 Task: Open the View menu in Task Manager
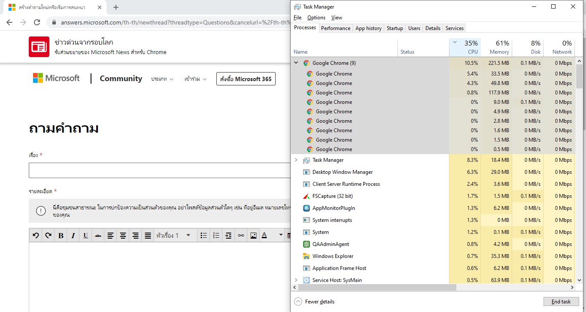[x=337, y=18]
